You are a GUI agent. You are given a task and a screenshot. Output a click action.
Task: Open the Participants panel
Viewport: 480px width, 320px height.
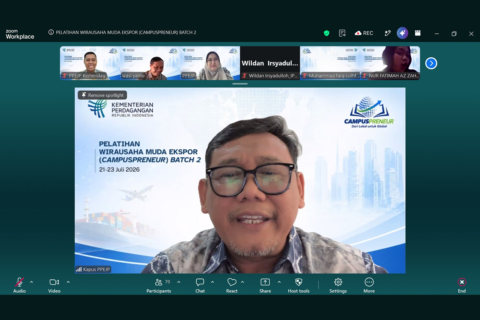coord(159,285)
